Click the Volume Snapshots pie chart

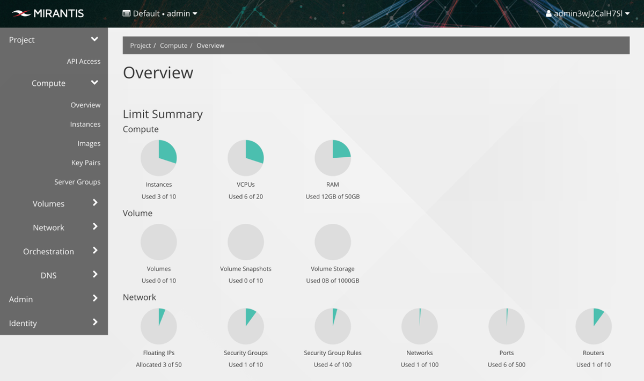pos(246,242)
